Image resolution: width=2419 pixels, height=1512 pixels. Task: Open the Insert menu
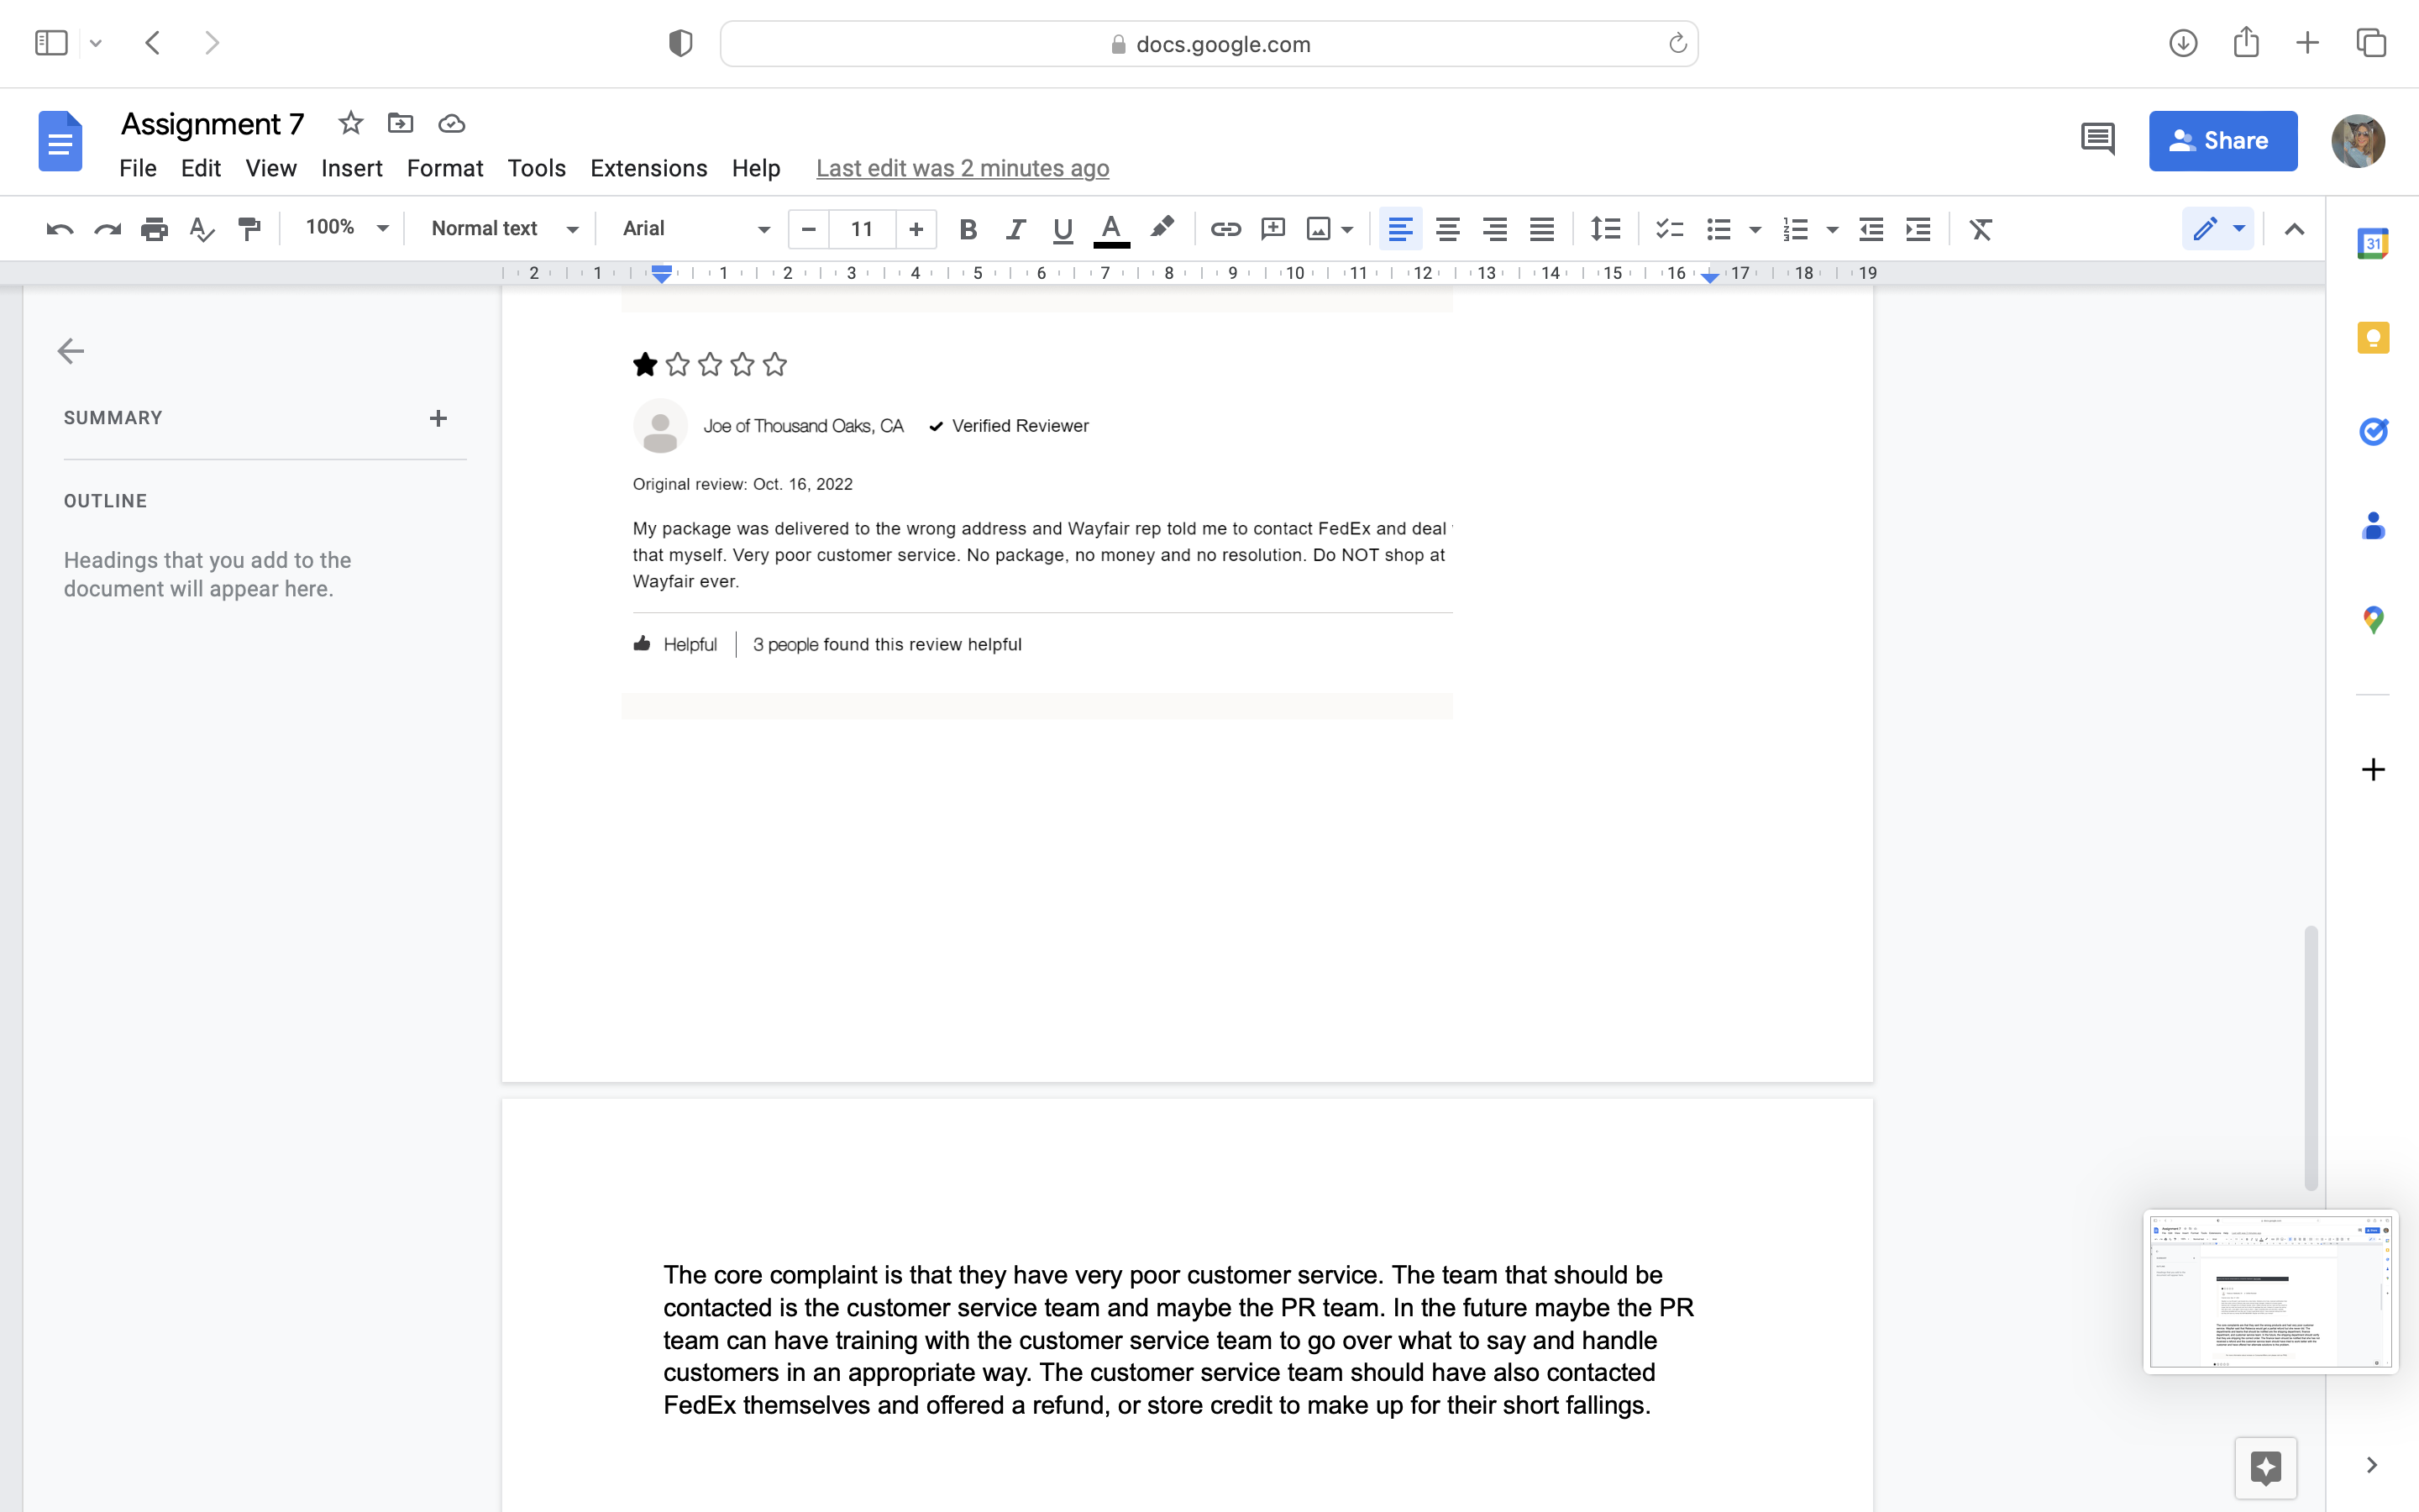coord(352,168)
